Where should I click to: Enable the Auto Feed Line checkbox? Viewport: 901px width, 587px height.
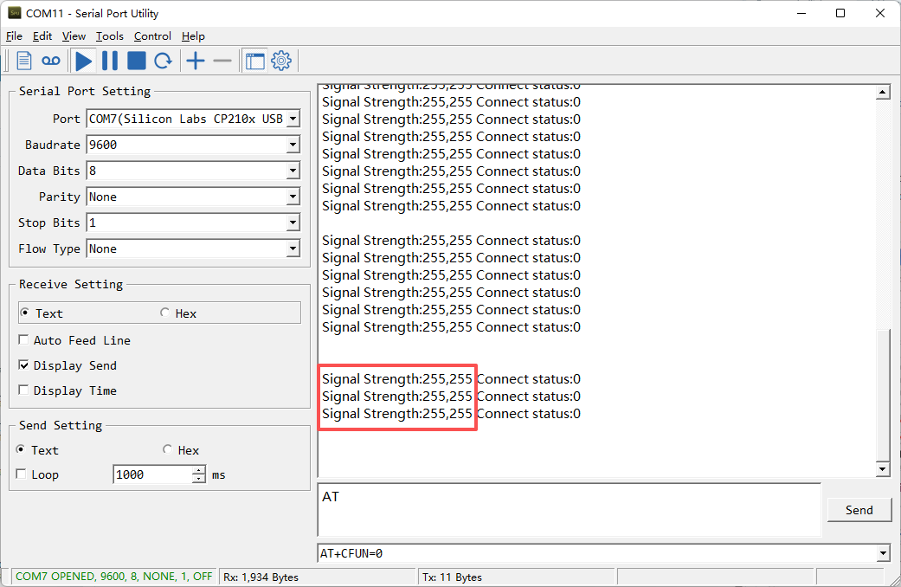click(23, 339)
